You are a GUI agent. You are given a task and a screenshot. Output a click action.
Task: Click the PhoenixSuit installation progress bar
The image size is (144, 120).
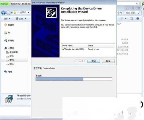74,79
